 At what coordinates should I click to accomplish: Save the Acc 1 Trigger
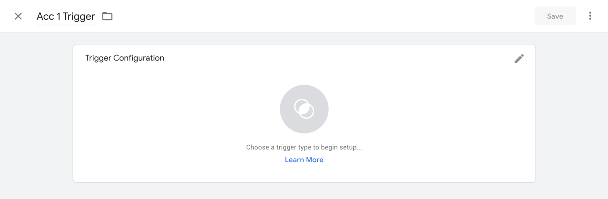point(555,16)
